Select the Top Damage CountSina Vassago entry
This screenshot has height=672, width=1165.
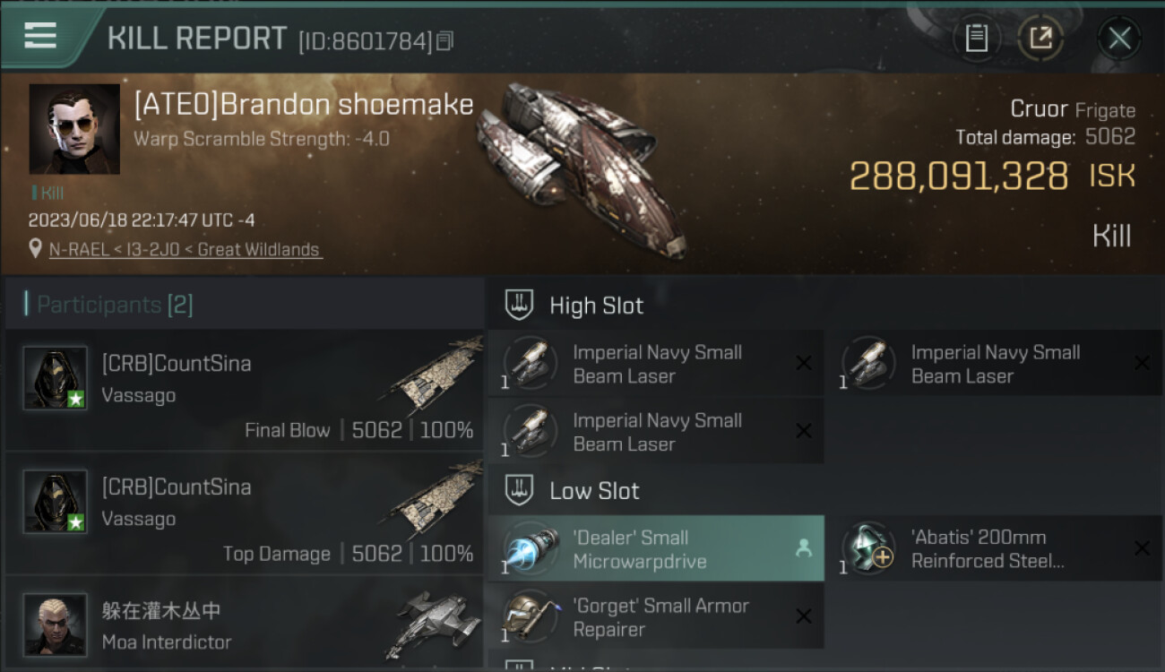coord(245,514)
